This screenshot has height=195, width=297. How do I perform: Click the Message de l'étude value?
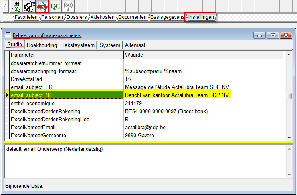click(x=203, y=87)
